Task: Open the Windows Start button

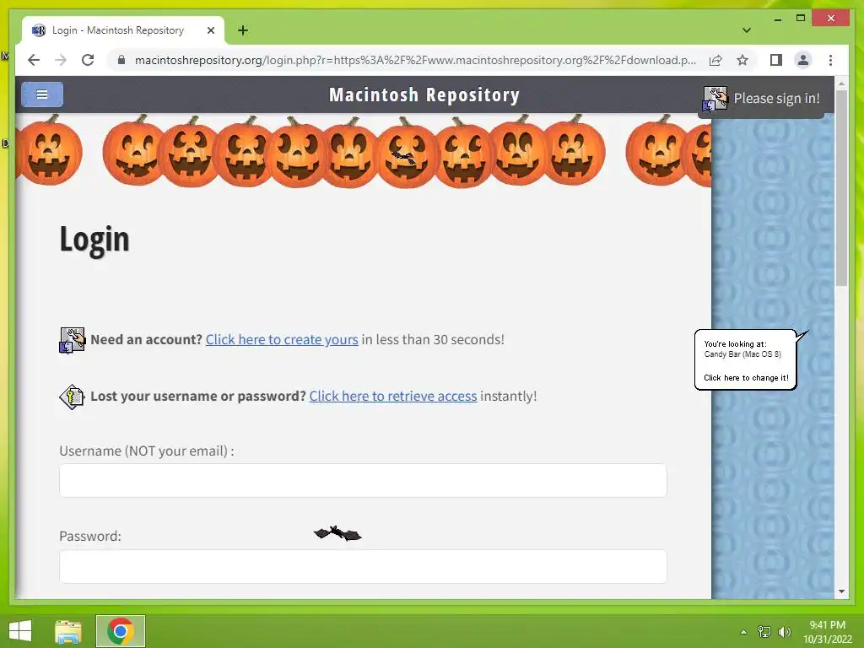Action: click(20, 631)
